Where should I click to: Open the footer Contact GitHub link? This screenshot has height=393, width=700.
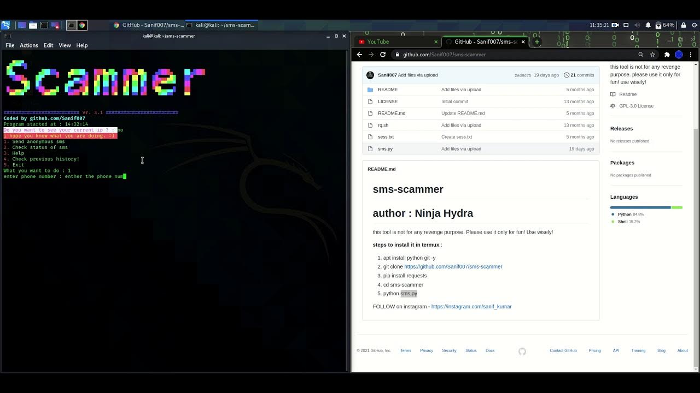pyautogui.click(x=563, y=350)
